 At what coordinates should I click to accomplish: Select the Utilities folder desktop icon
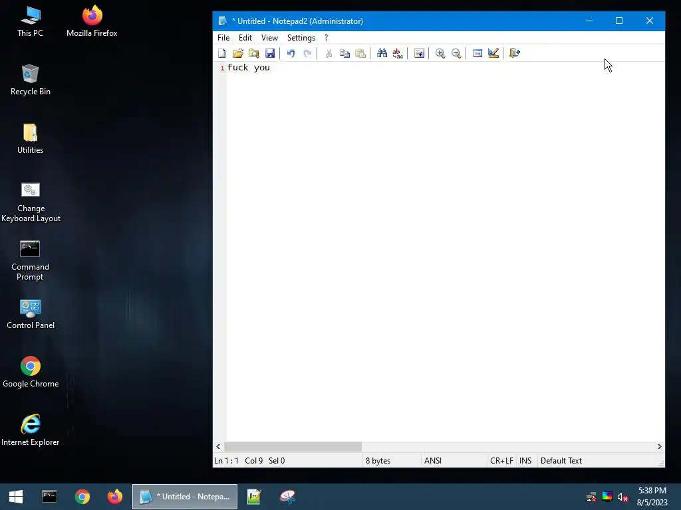(30, 138)
